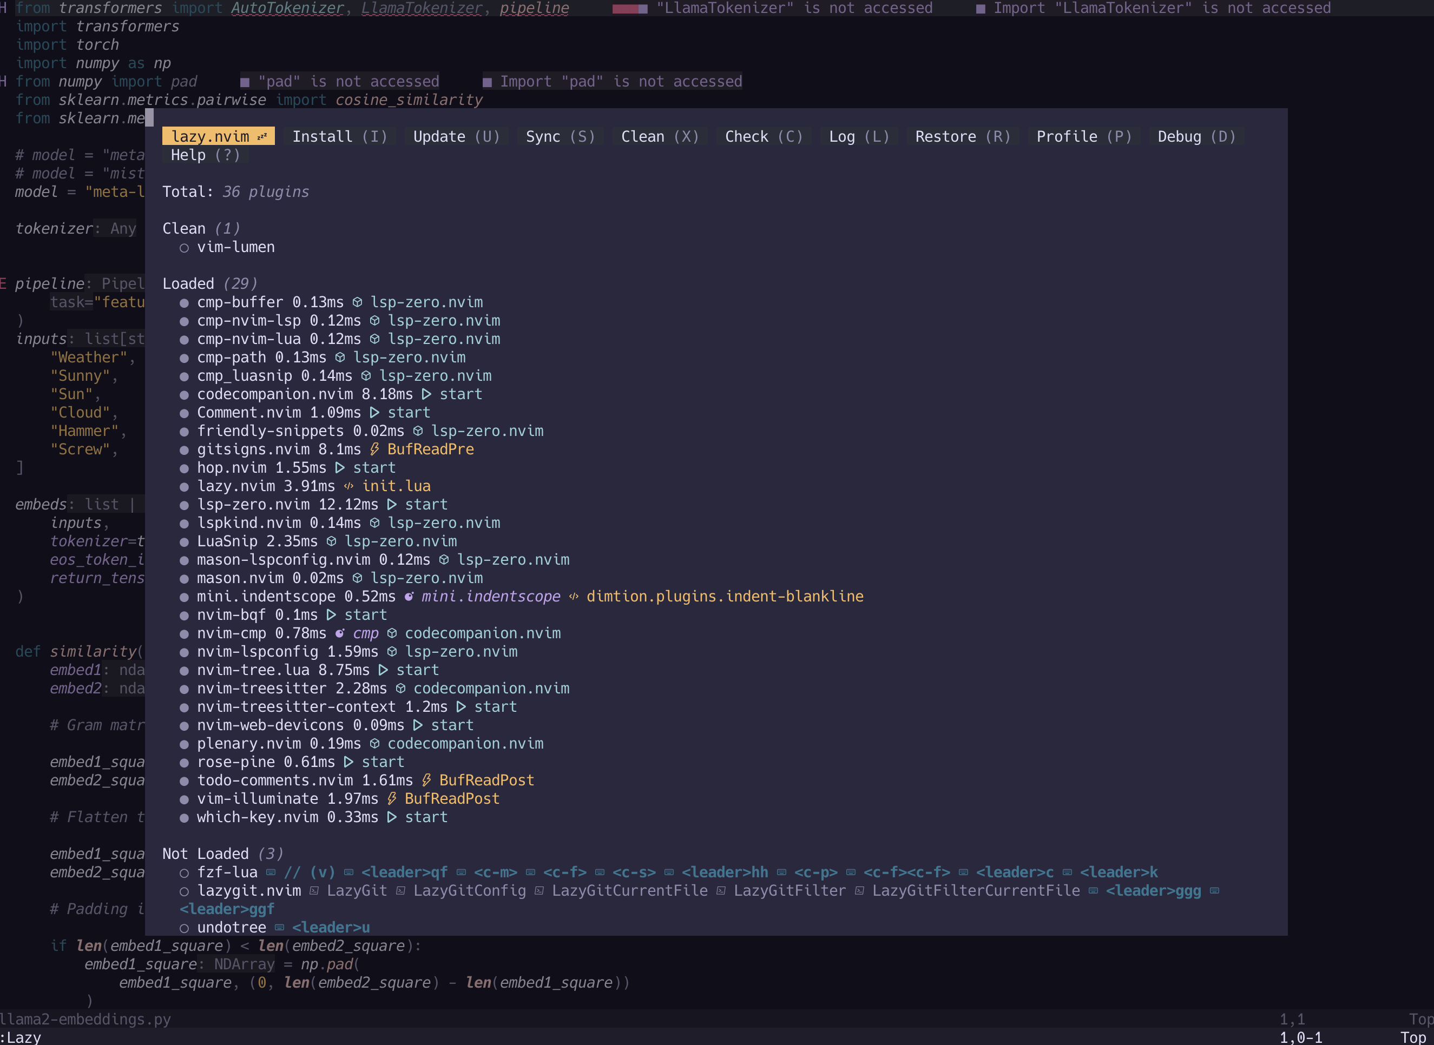The width and height of the screenshot is (1434, 1045).
Task: Open Restore (R) in the Lazy menu
Action: point(963,137)
